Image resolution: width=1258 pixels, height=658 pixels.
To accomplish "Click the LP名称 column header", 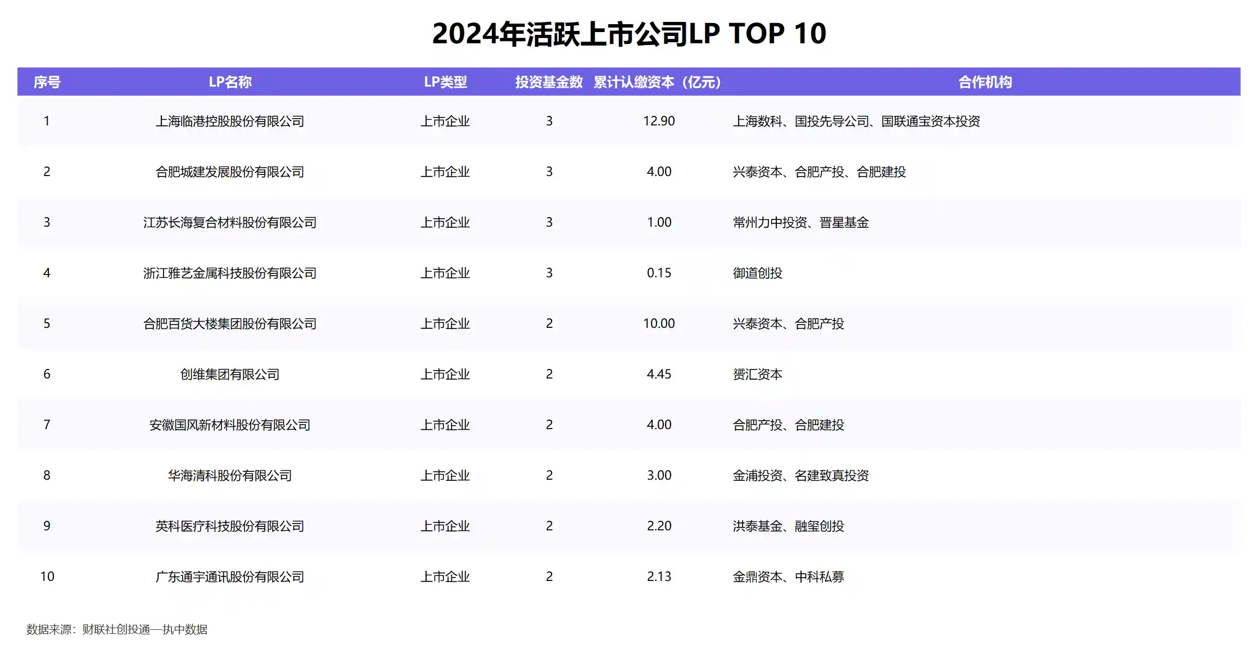I will [x=230, y=82].
